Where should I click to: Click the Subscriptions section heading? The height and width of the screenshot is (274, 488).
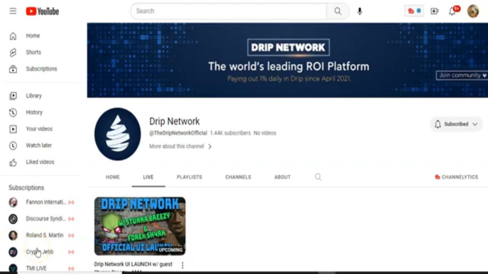point(26,188)
